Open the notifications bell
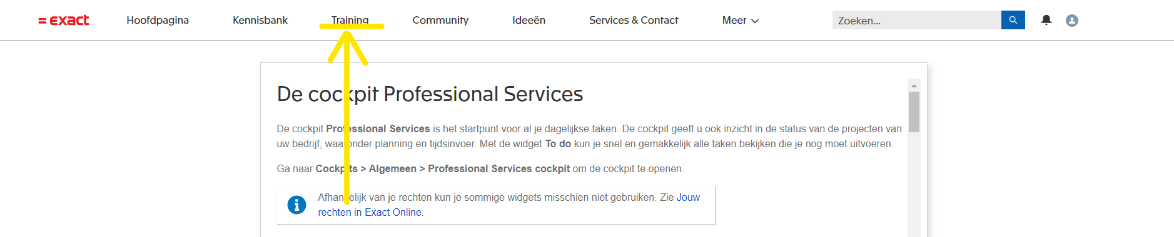1174x237 pixels. pyautogui.click(x=1046, y=20)
